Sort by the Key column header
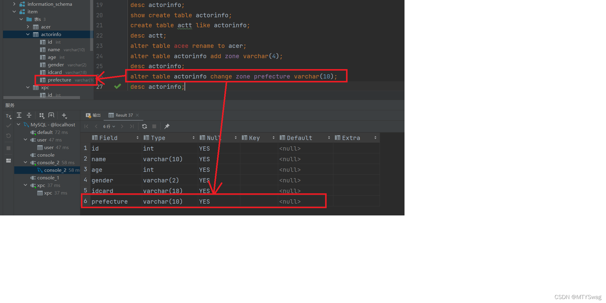This screenshot has width=606, height=303. (x=258, y=138)
